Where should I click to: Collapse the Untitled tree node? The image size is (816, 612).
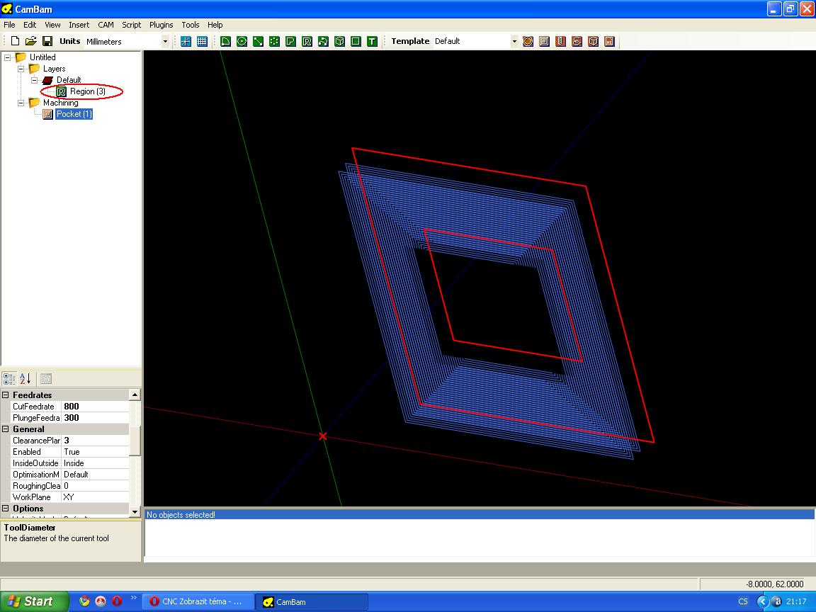coord(8,57)
